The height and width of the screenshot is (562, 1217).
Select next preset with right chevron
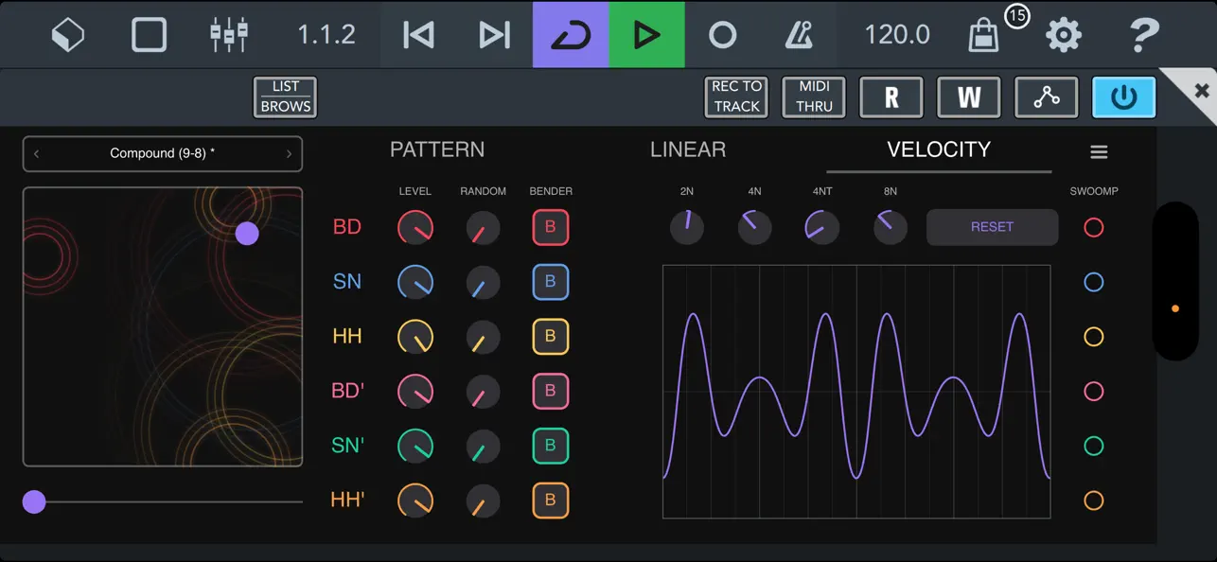(289, 153)
